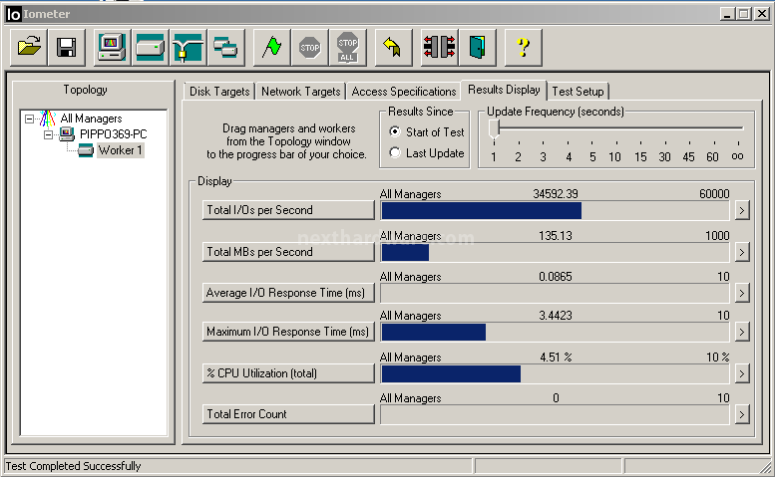Click the 4.51 % CPU value
775x477 pixels.
click(556, 358)
